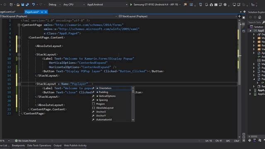This screenshot has height=149, width=265.
Task: Collapse the ContentPage element on line 2
Action: pyautogui.click(x=19, y=25)
